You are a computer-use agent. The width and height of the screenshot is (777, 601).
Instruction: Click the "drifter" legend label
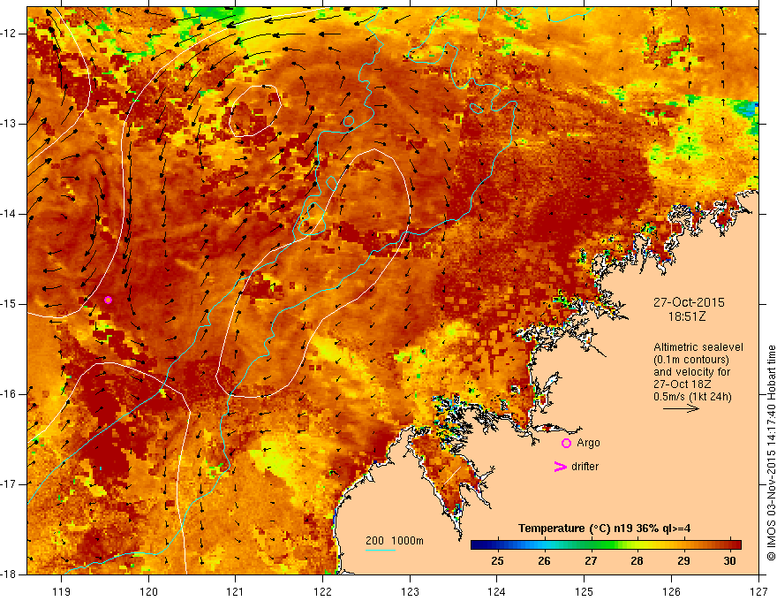coord(585,467)
